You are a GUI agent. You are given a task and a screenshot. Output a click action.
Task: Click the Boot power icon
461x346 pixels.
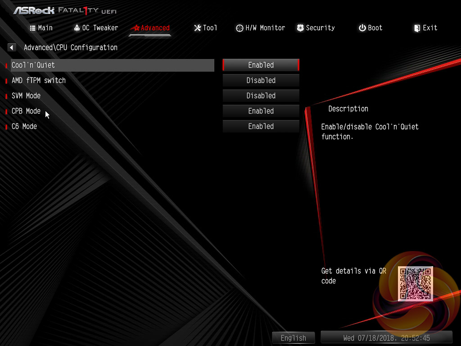(362, 28)
